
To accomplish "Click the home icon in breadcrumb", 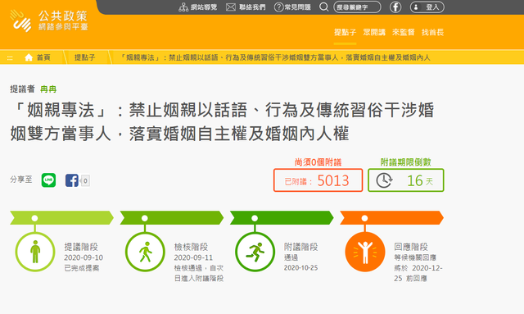I will 29,57.
